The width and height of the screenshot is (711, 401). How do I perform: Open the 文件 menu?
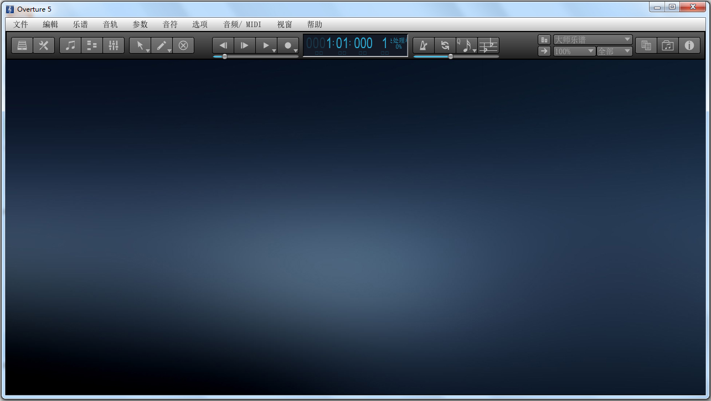(x=20, y=24)
